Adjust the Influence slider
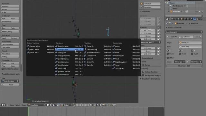Viewport: 206px width, 116px height. 184,66
